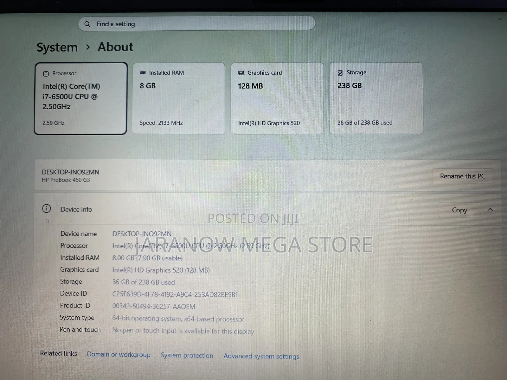This screenshot has width=507, height=380.
Task: Select Device ID value C25F639D-4F78-4192
Action: point(175,294)
